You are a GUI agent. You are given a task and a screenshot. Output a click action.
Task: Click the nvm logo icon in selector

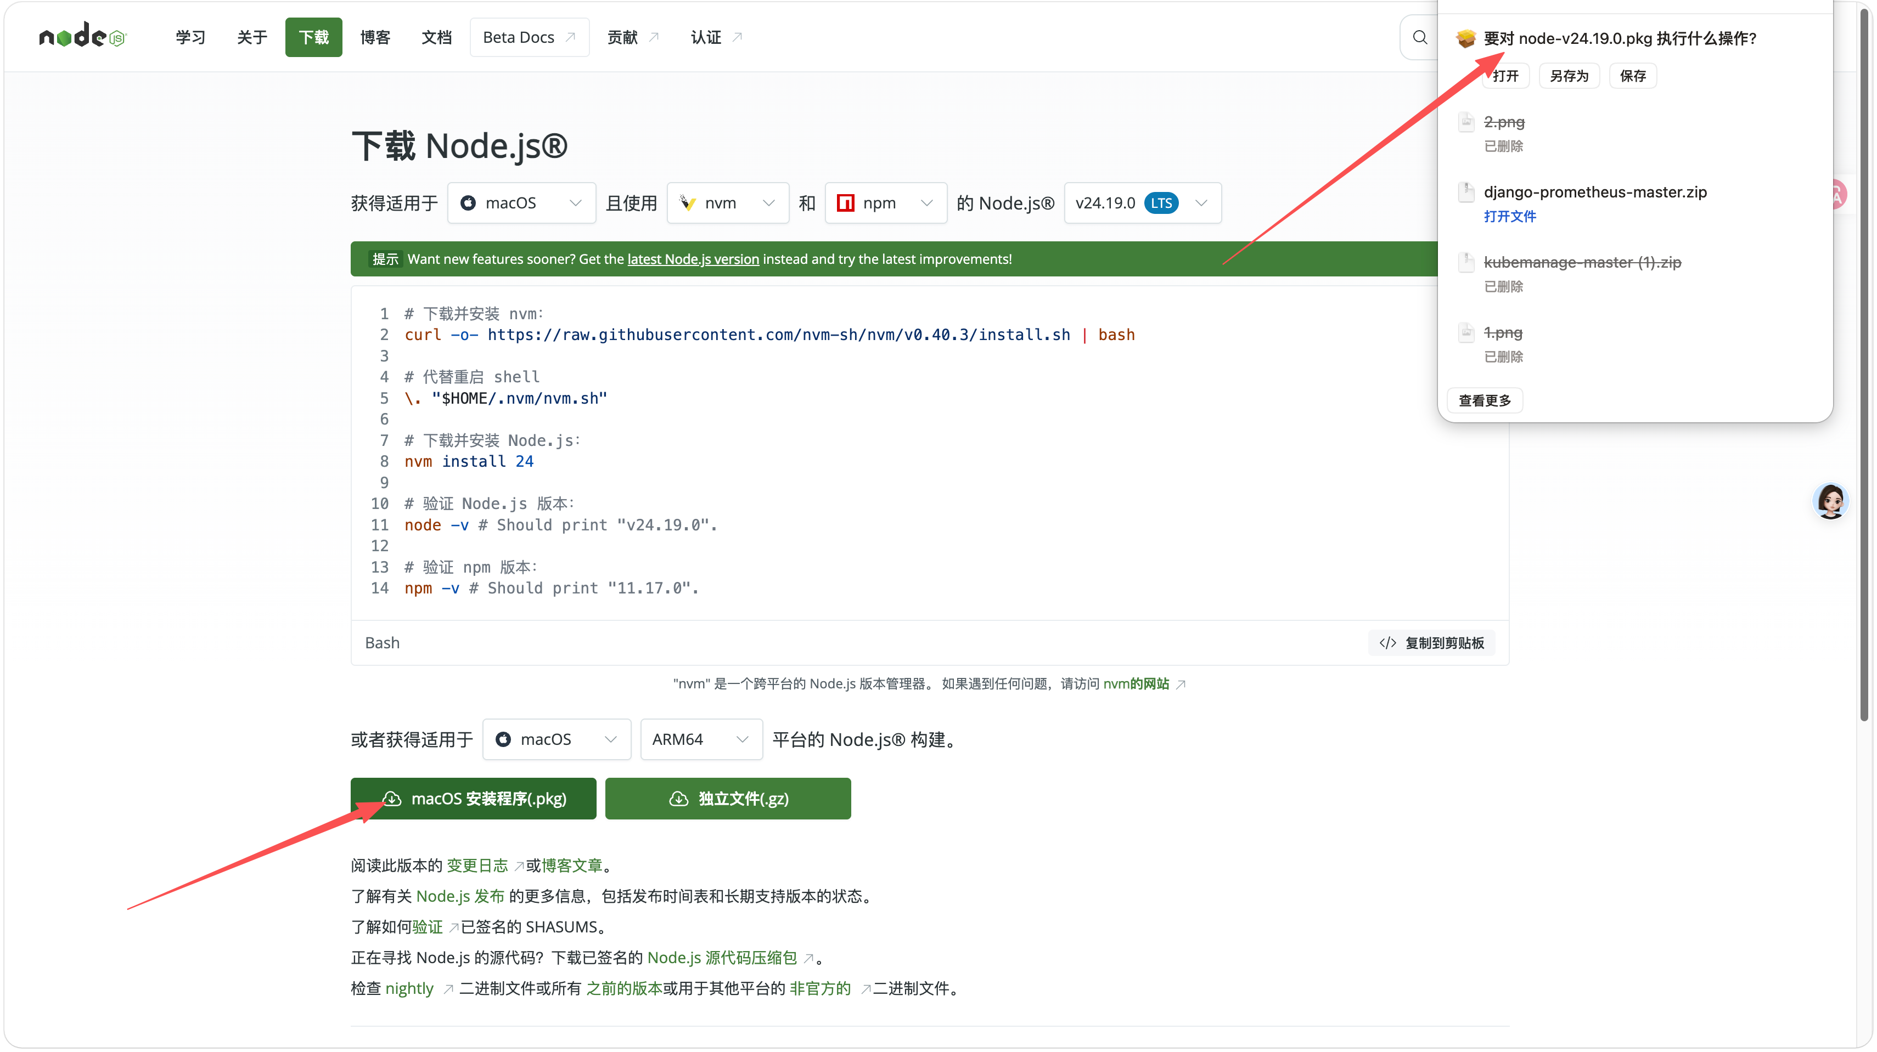pyautogui.click(x=687, y=202)
